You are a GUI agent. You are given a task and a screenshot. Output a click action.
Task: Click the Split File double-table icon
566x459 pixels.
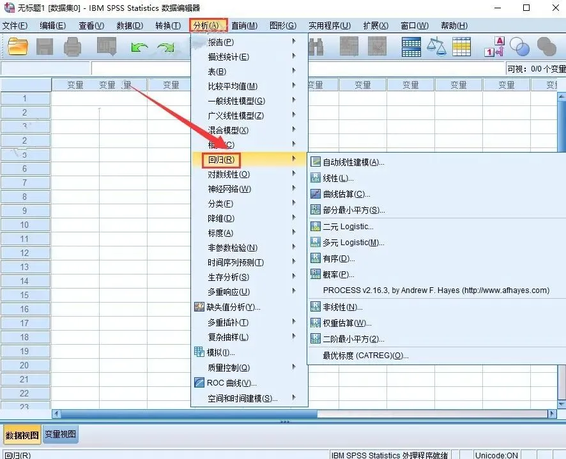[411, 47]
